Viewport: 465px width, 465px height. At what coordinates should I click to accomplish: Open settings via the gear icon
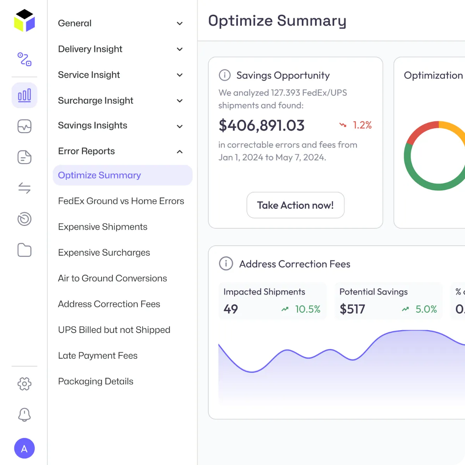pyautogui.click(x=24, y=384)
